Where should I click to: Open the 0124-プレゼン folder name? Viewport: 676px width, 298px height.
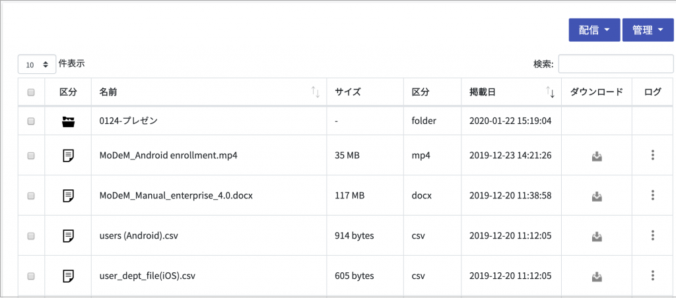click(x=129, y=121)
